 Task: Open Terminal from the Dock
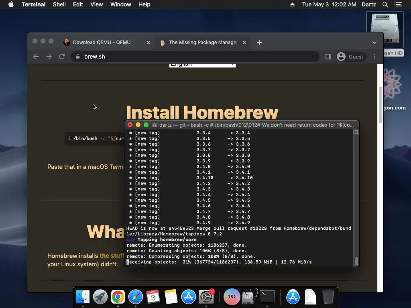coord(267,297)
